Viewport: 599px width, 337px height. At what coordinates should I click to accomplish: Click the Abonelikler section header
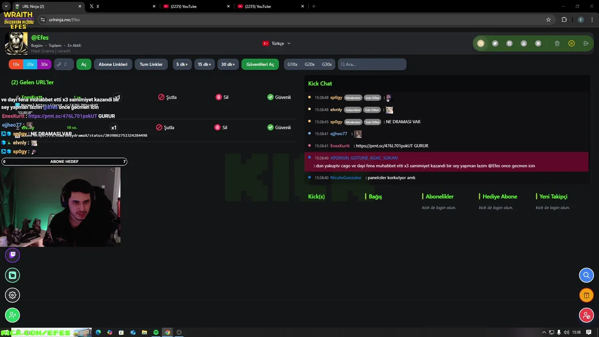coord(439,197)
